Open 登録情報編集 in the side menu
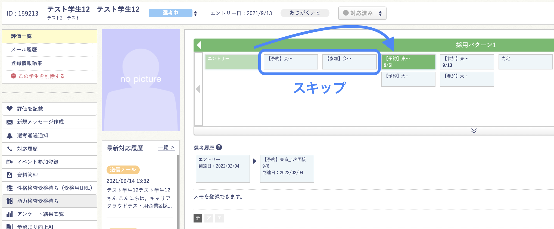This screenshot has height=229, width=554. click(x=26, y=63)
